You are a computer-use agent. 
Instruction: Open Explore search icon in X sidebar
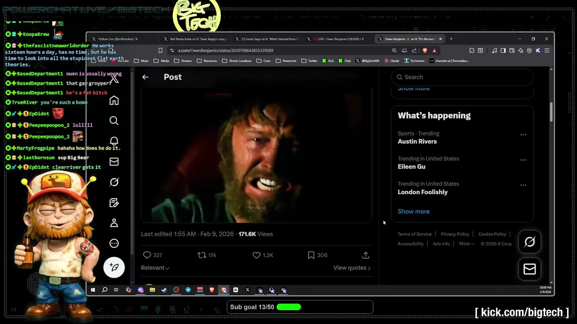114,121
